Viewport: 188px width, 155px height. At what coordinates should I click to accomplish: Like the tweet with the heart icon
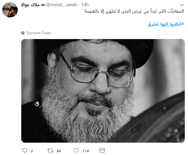pos(76,150)
